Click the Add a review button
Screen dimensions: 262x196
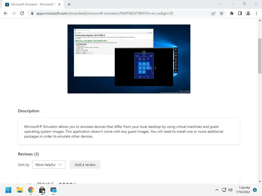(85, 165)
